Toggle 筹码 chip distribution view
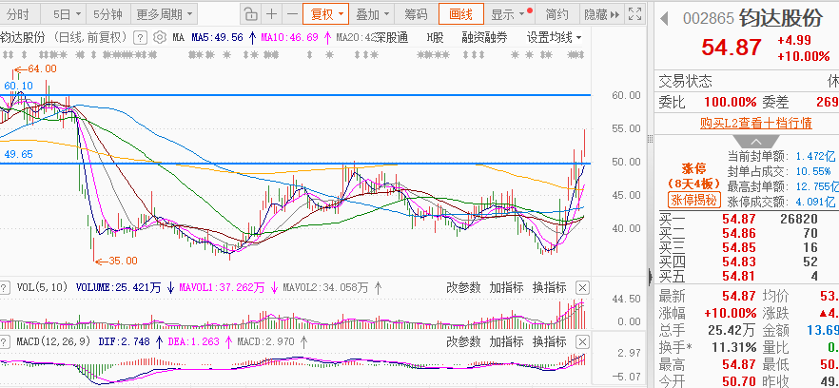This screenshot has width=839, height=388. click(416, 14)
